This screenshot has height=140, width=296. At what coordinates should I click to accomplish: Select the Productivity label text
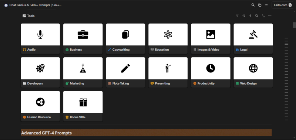[x=206, y=83]
